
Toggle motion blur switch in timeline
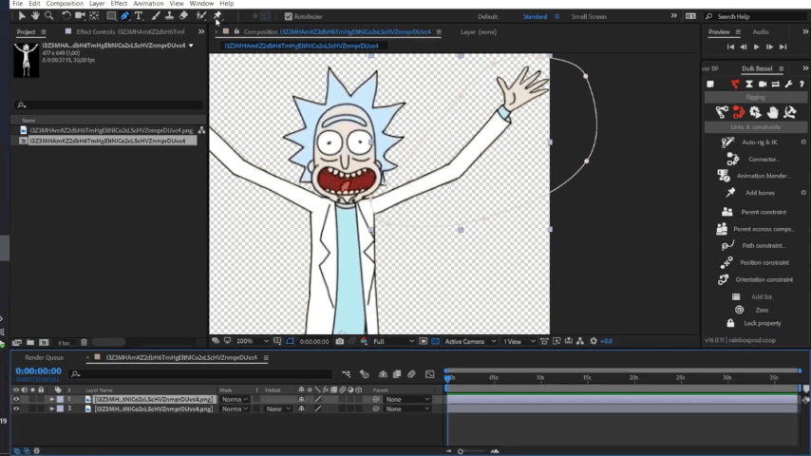[x=411, y=373]
